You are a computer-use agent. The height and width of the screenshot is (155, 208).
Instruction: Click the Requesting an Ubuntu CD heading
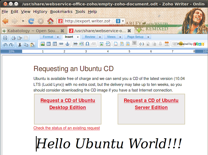click(x=73, y=69)
